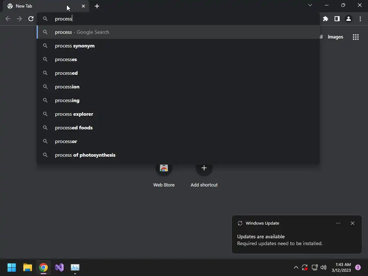Screen dimensions: 368x276
Task: Open the performance monitor taskbar app
Action: (75, 267)
